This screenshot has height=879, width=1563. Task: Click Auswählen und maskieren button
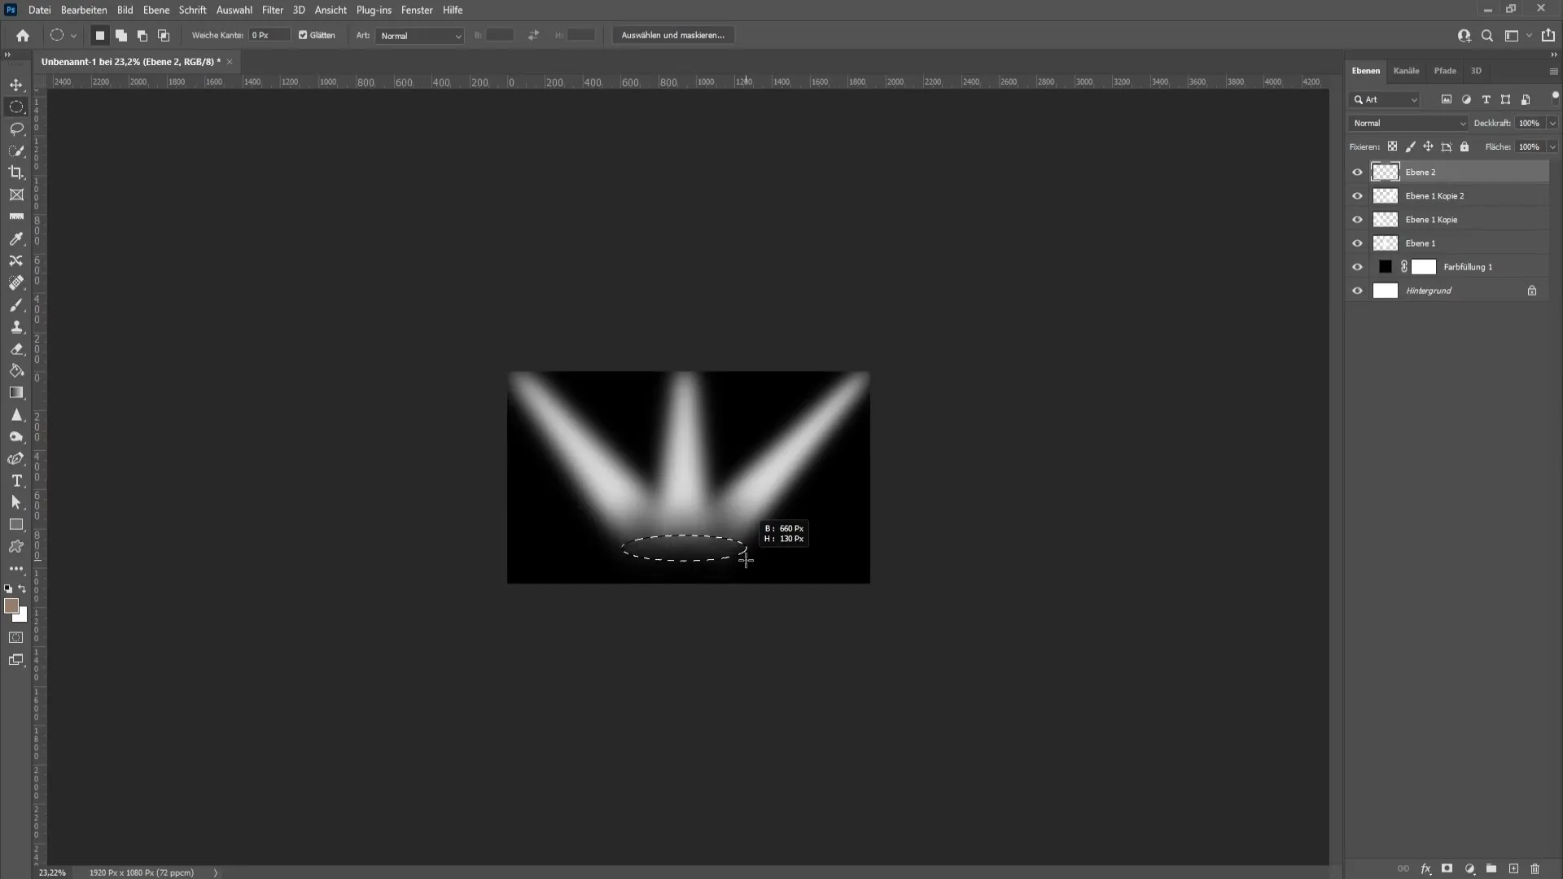tap(672, 36)
